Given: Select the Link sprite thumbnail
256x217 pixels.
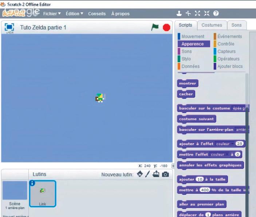Looking at the screenshot, I should (x=43, y=193).
